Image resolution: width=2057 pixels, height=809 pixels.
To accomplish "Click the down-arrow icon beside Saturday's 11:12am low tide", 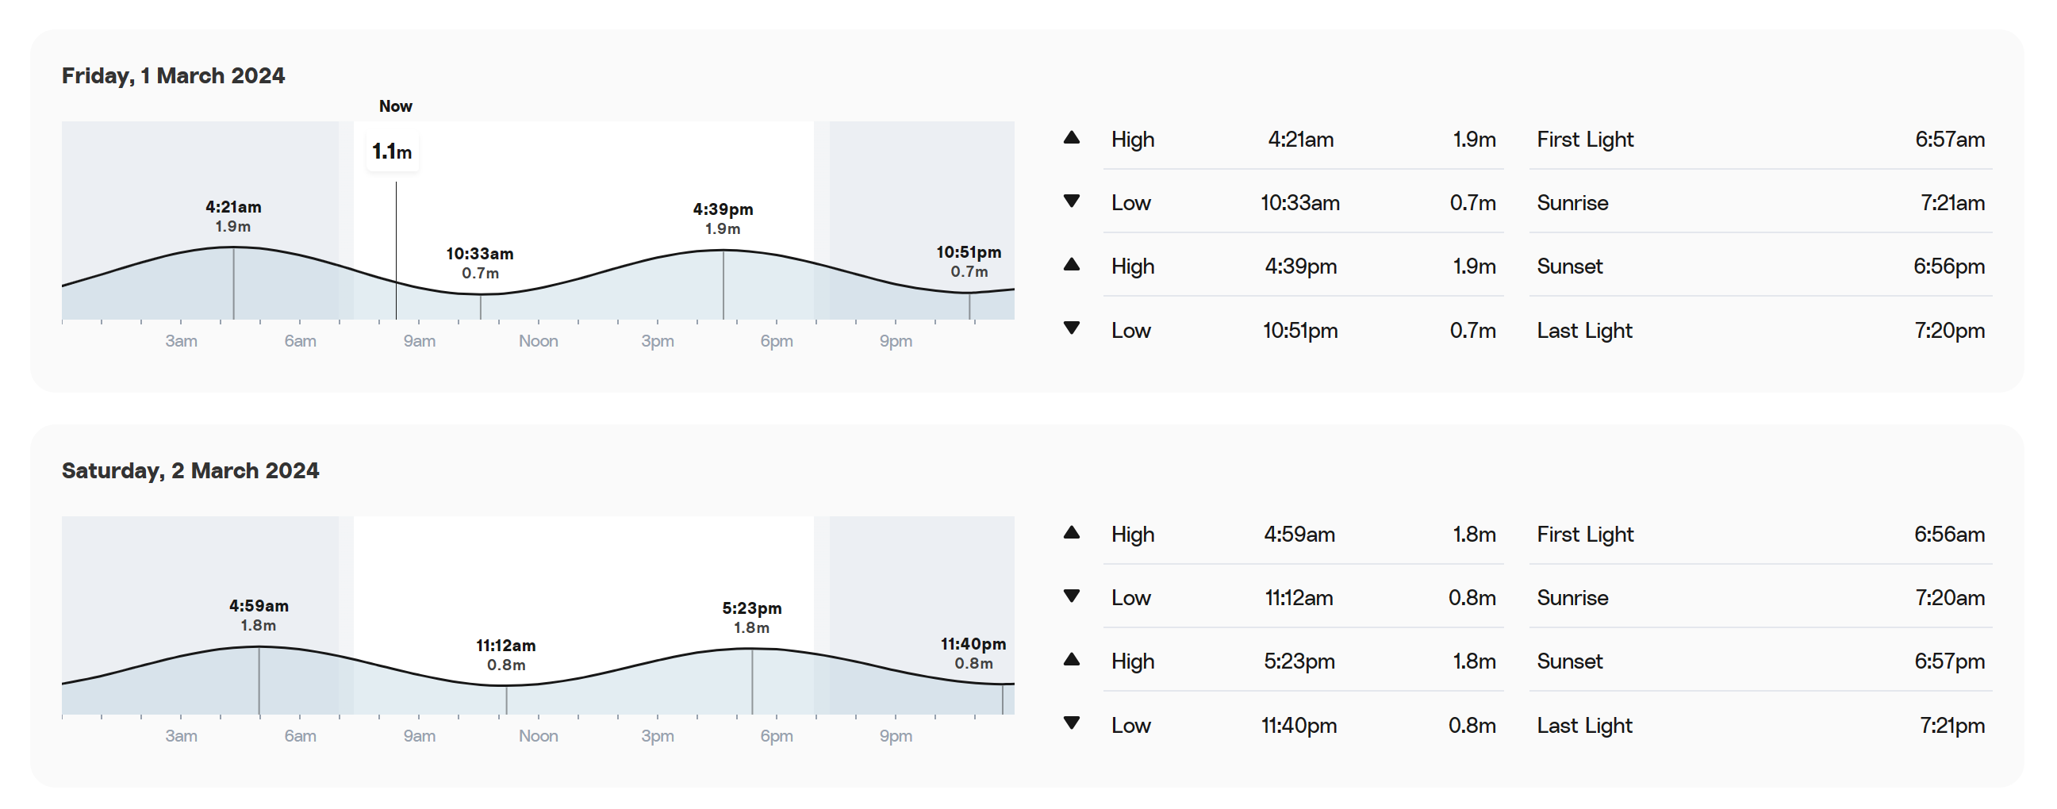I will [1072, 596].
